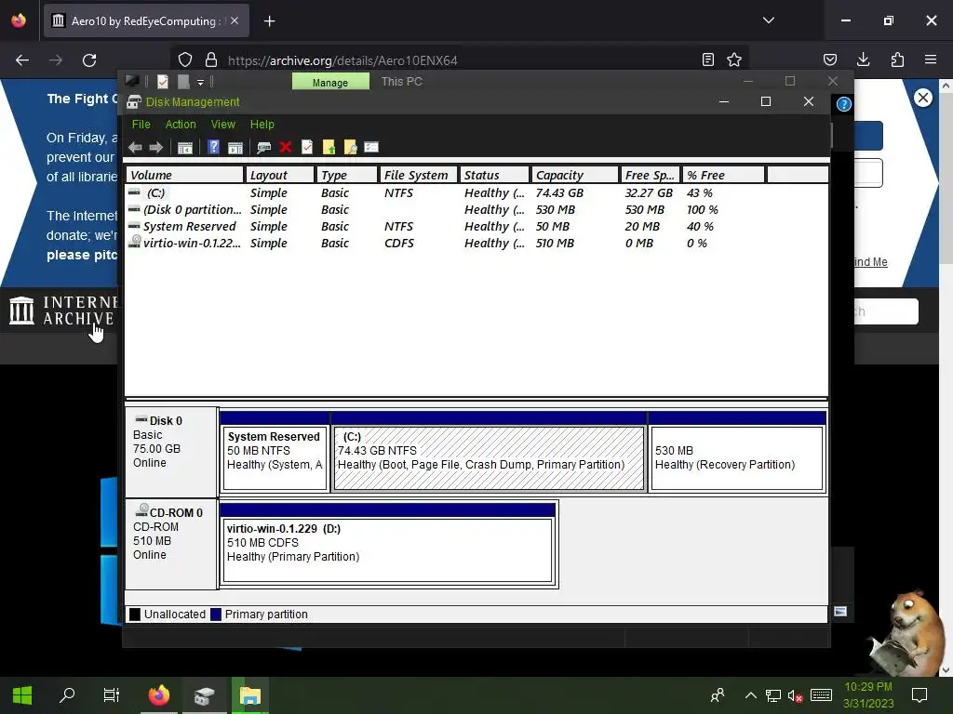The height and width of the screenshot is (714, 953).
Task: Click the New Folder quick-access icon in This PC
Action: point(183,82)
